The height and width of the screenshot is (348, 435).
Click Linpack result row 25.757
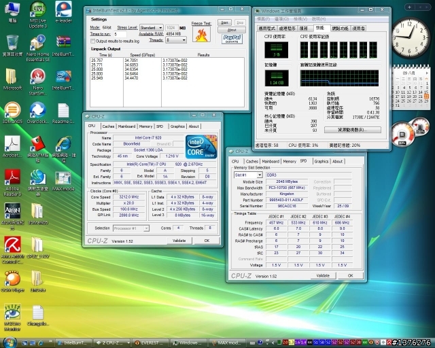coord(167,60)
